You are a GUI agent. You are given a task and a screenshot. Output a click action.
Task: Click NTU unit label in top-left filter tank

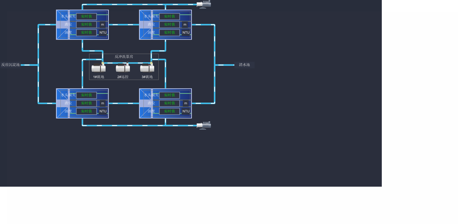[103, 33]
